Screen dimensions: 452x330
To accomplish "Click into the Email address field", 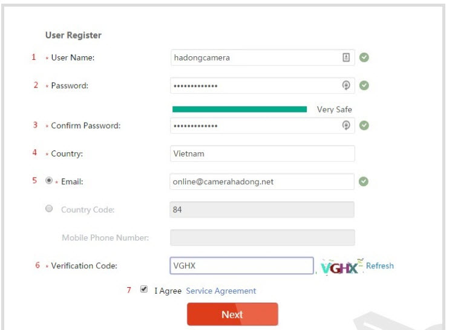I will click(262, 181).
